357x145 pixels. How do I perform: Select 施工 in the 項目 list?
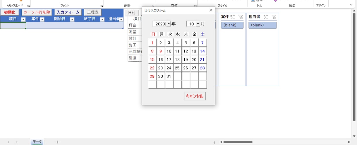pyautogui.click(x=135, y=45)
